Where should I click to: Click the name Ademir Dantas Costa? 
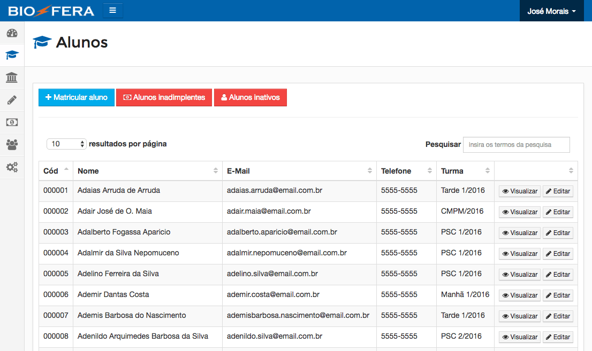point(113,294)
